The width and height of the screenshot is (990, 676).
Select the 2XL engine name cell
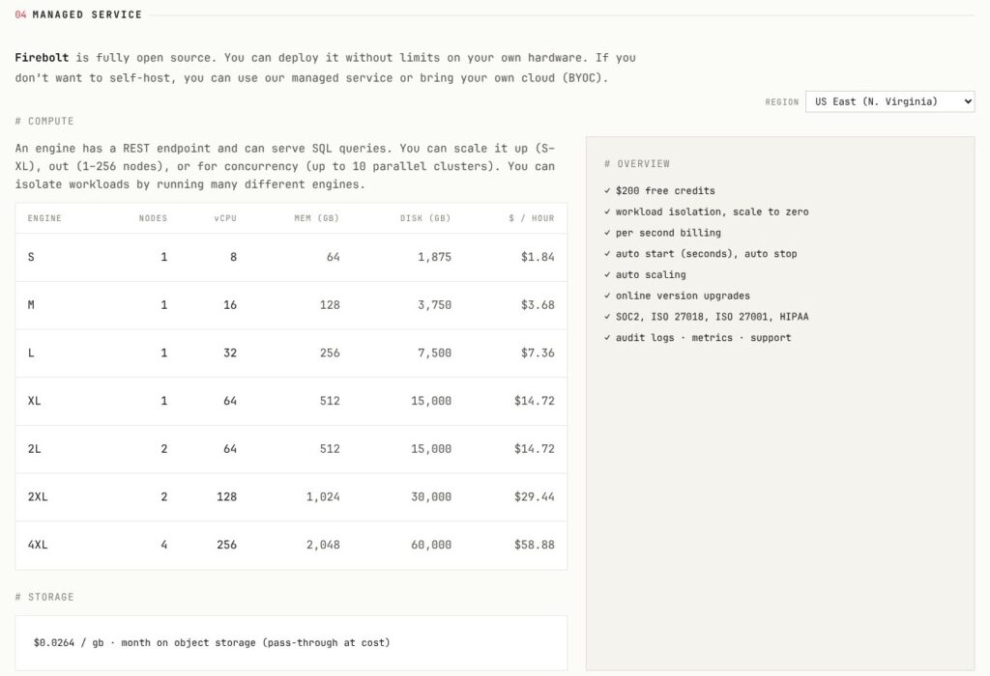(x=38, y=496)
